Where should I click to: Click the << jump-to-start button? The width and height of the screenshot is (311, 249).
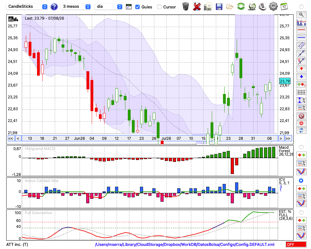[11, 139]
